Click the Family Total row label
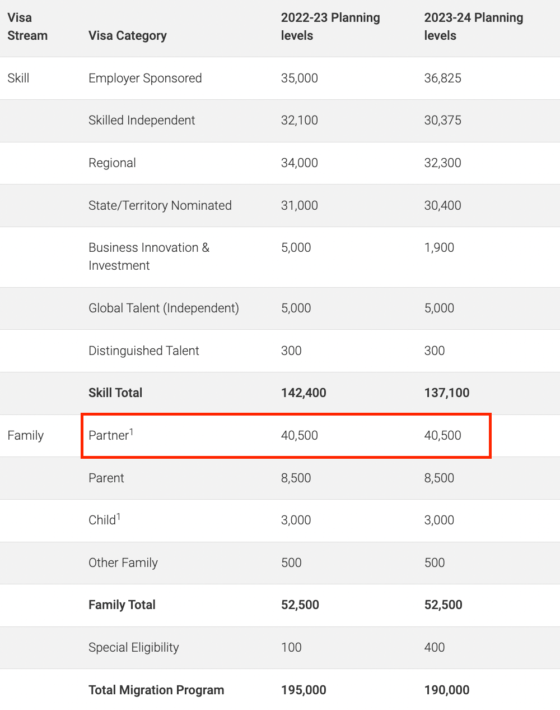The width and height of the screenshot is (560, 710). (x=122, y=605)
